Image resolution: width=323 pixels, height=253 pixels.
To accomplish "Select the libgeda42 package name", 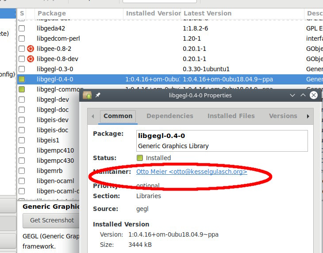I will (x=51, y=28).
